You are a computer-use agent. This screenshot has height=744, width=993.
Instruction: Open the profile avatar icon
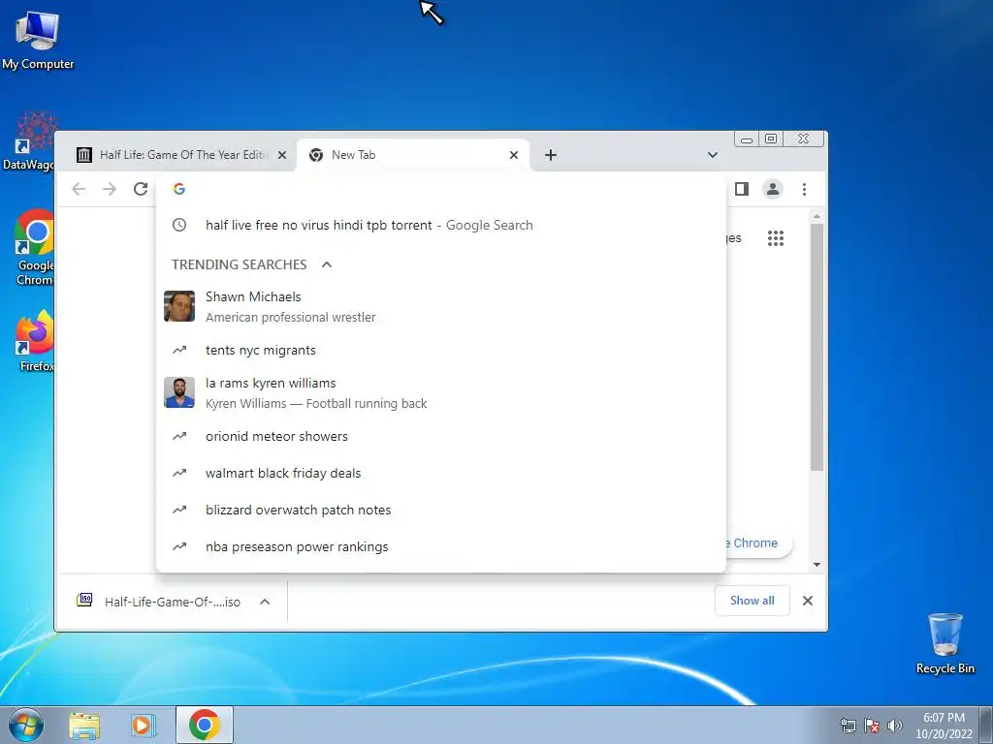coord(773,189)
